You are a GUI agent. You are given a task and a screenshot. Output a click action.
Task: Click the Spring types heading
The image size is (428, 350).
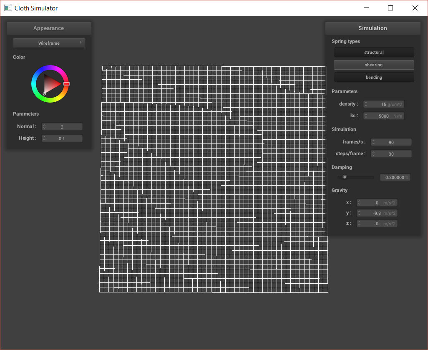point(346,41)
